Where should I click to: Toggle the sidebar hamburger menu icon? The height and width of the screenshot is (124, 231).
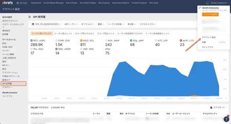(x=30, y=17)
